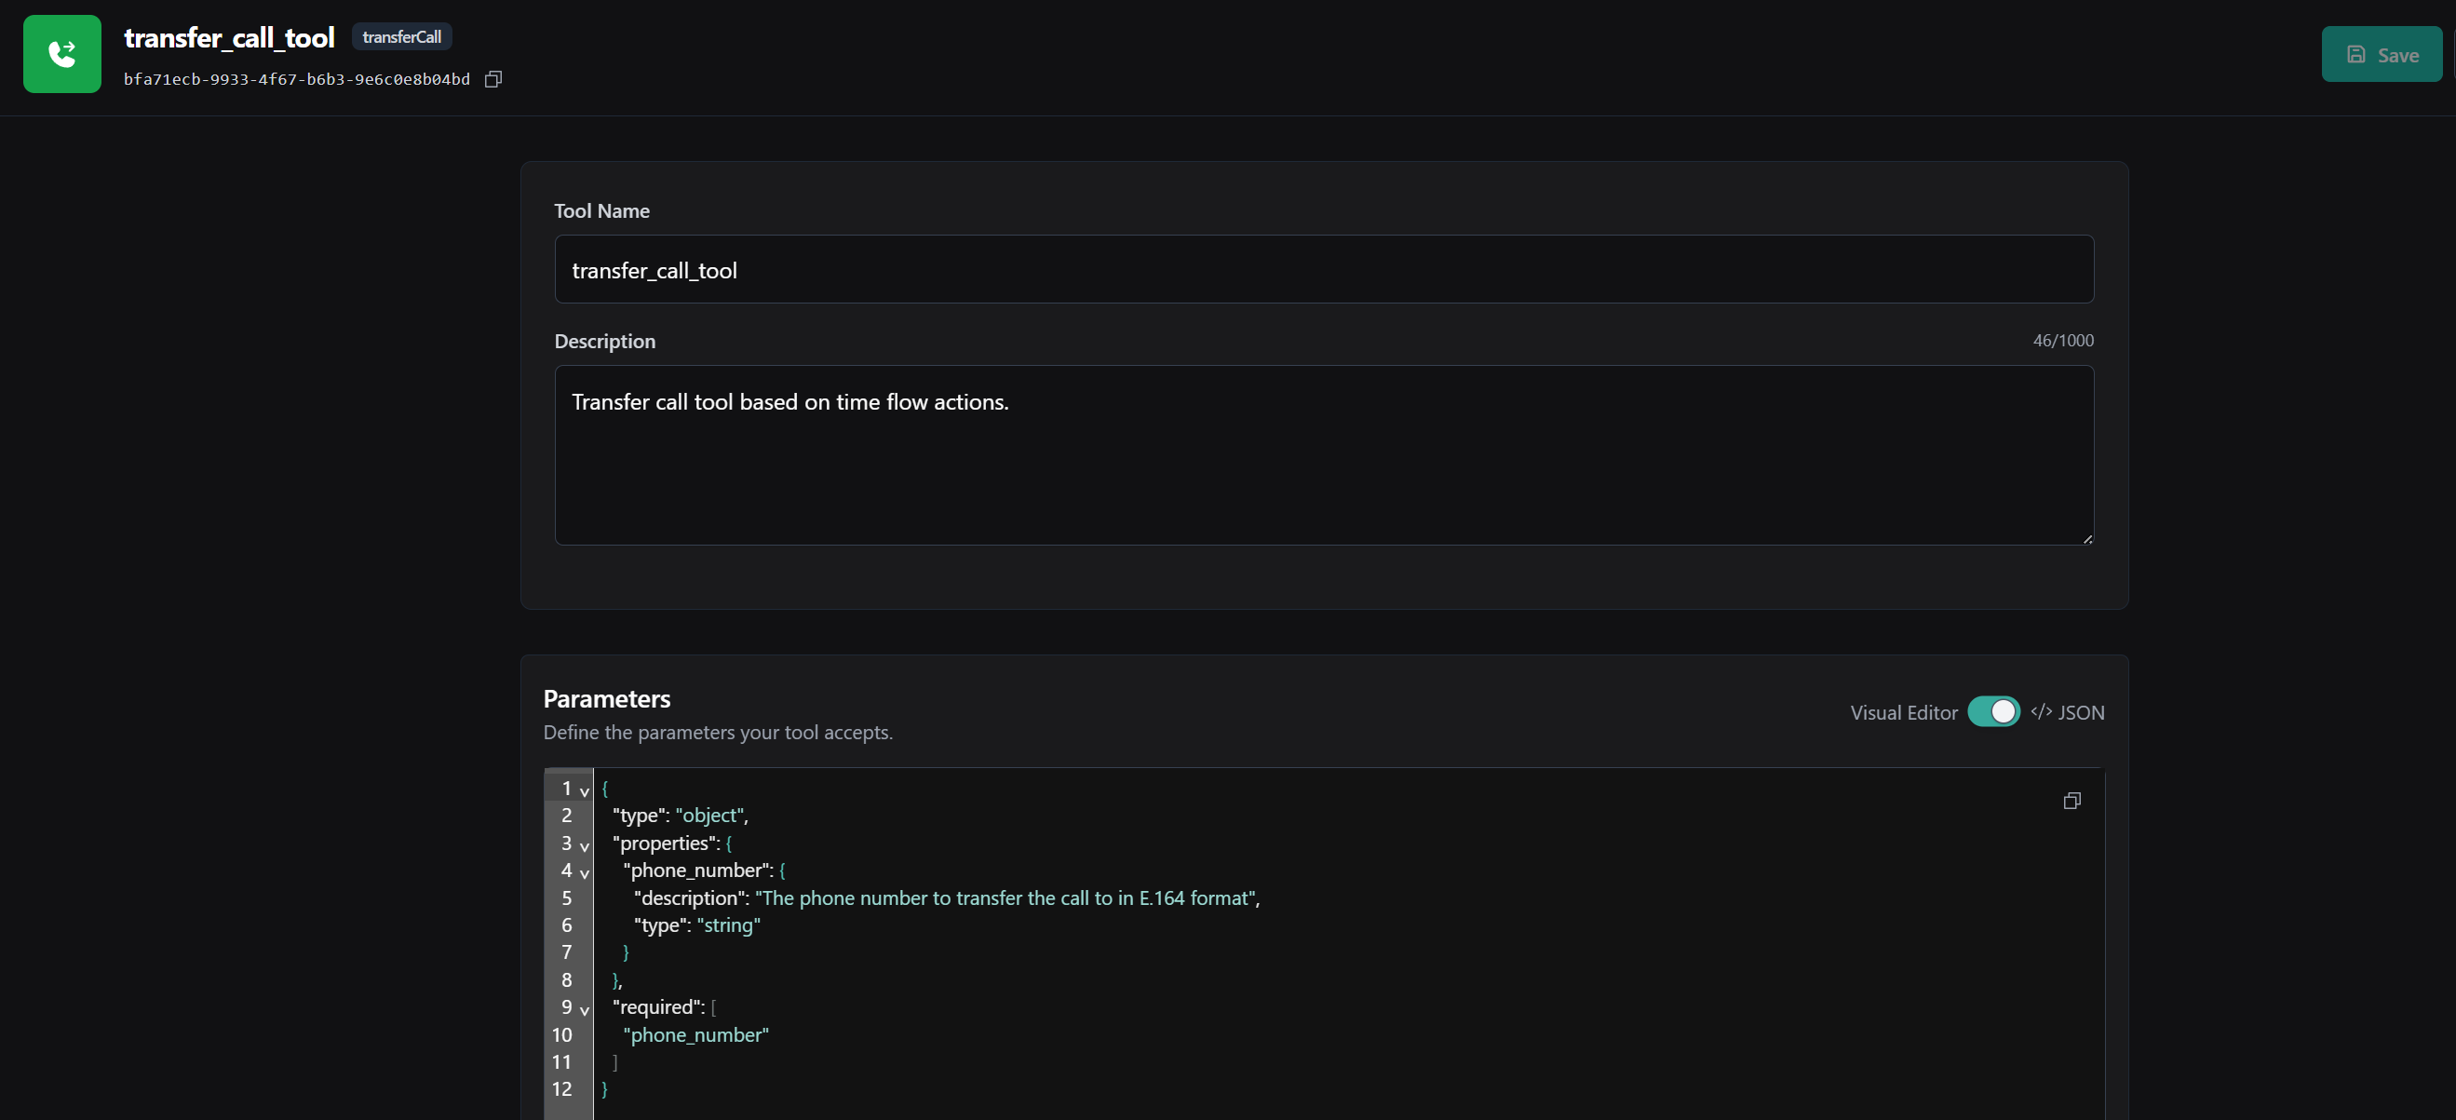Click the Visual Editor label beside the switch
Image resolution: width=2456 pixels, height=1120 pixels.
1902,712
